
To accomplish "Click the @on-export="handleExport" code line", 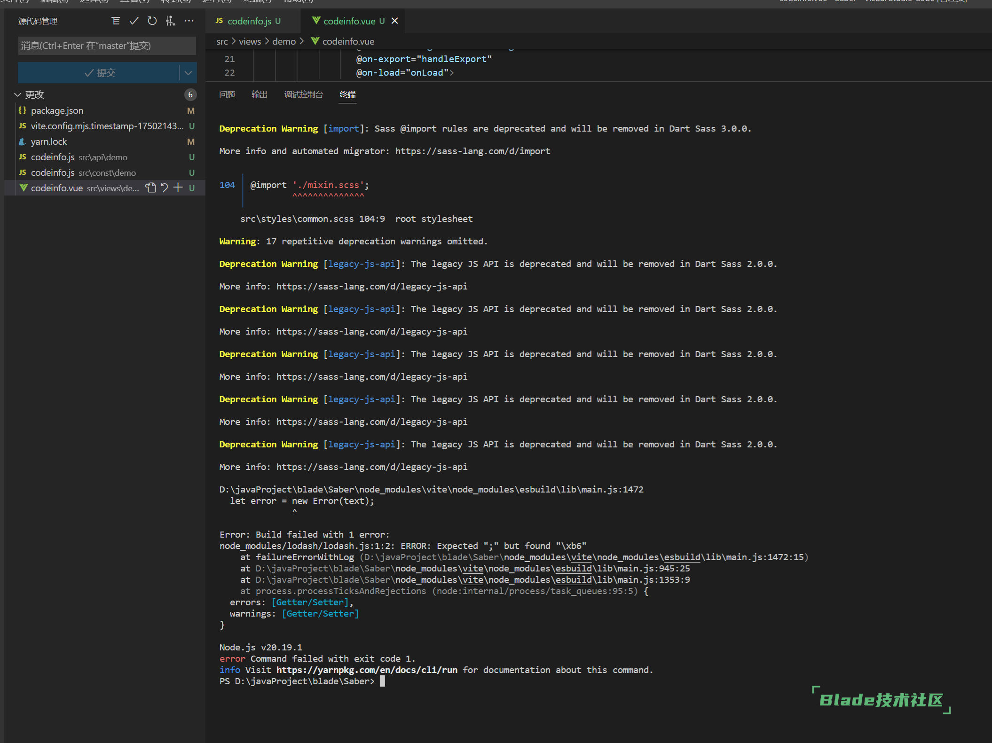I will (x=424, y=59).
